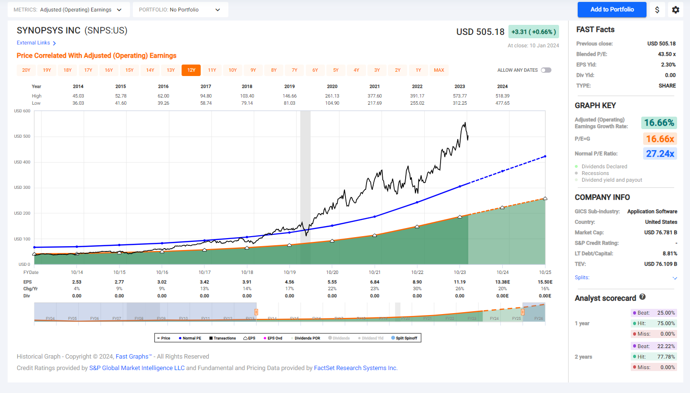Grab the right handle of the timeline range slider
Viewport: 690px width, 393px height.
click(523, 312)
